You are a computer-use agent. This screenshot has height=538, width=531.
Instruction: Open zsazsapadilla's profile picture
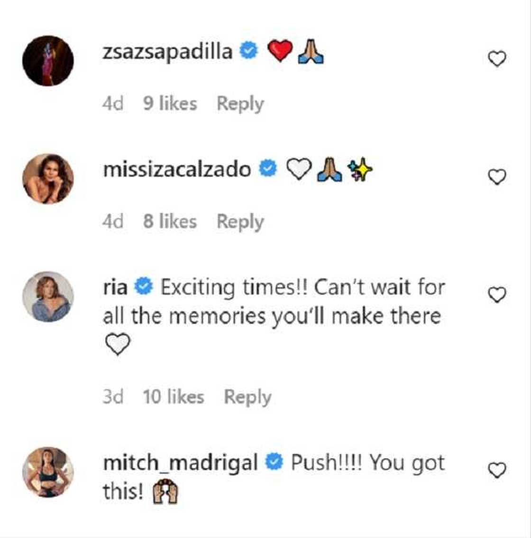pyautogui.click(x=48, y=61)
